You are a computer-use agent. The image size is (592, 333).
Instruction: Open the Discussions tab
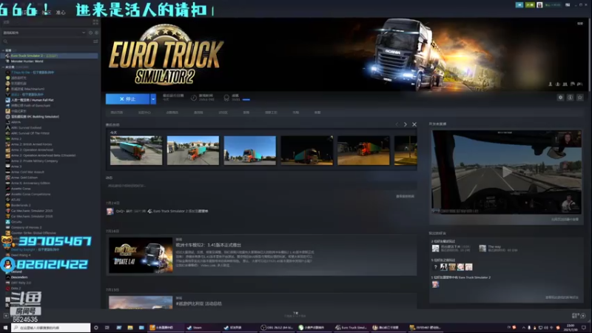pyautogui.click(x=223, y=112)
